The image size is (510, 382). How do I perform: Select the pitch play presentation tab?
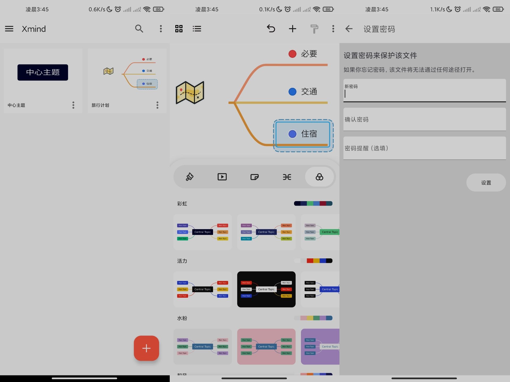pyautogui.click(x=222, y=177)
